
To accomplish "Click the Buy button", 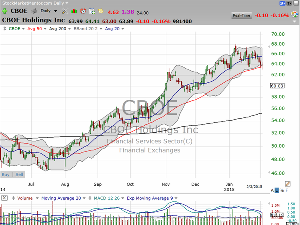I will click(x=5, y=174).
